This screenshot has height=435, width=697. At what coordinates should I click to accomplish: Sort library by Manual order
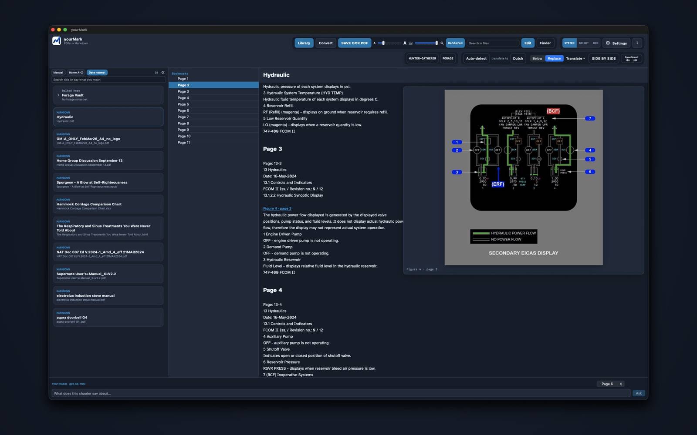(x=58, y=73)
